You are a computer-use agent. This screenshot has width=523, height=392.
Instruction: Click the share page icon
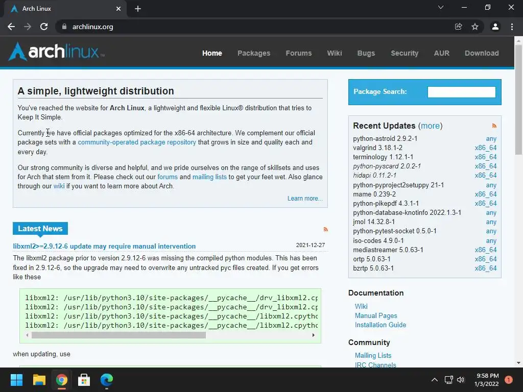click(458, 27)
